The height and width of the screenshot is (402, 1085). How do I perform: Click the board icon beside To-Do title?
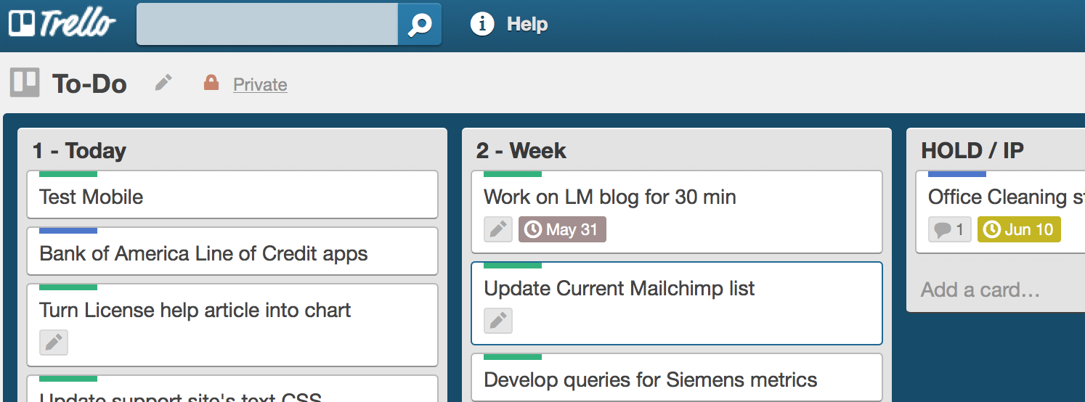click(25, 83)
